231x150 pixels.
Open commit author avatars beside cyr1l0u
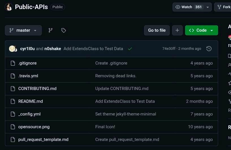pyautogui.click(x=13, y=49)
